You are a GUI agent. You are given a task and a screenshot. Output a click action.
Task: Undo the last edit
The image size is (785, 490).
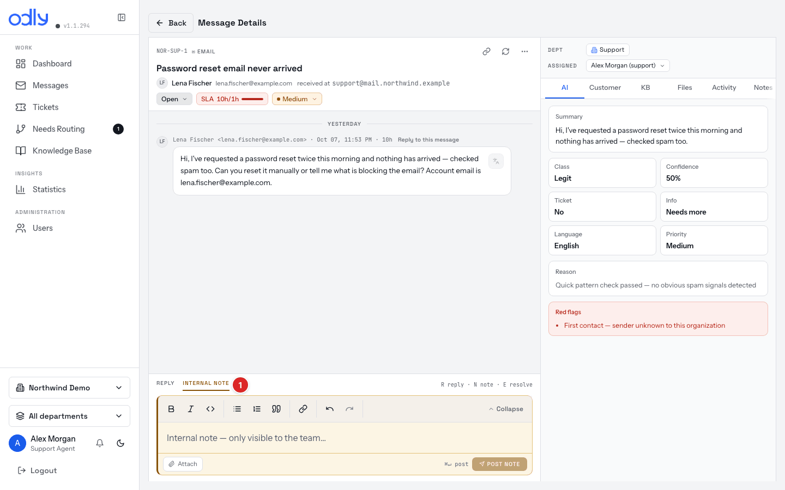click(330, 409)
